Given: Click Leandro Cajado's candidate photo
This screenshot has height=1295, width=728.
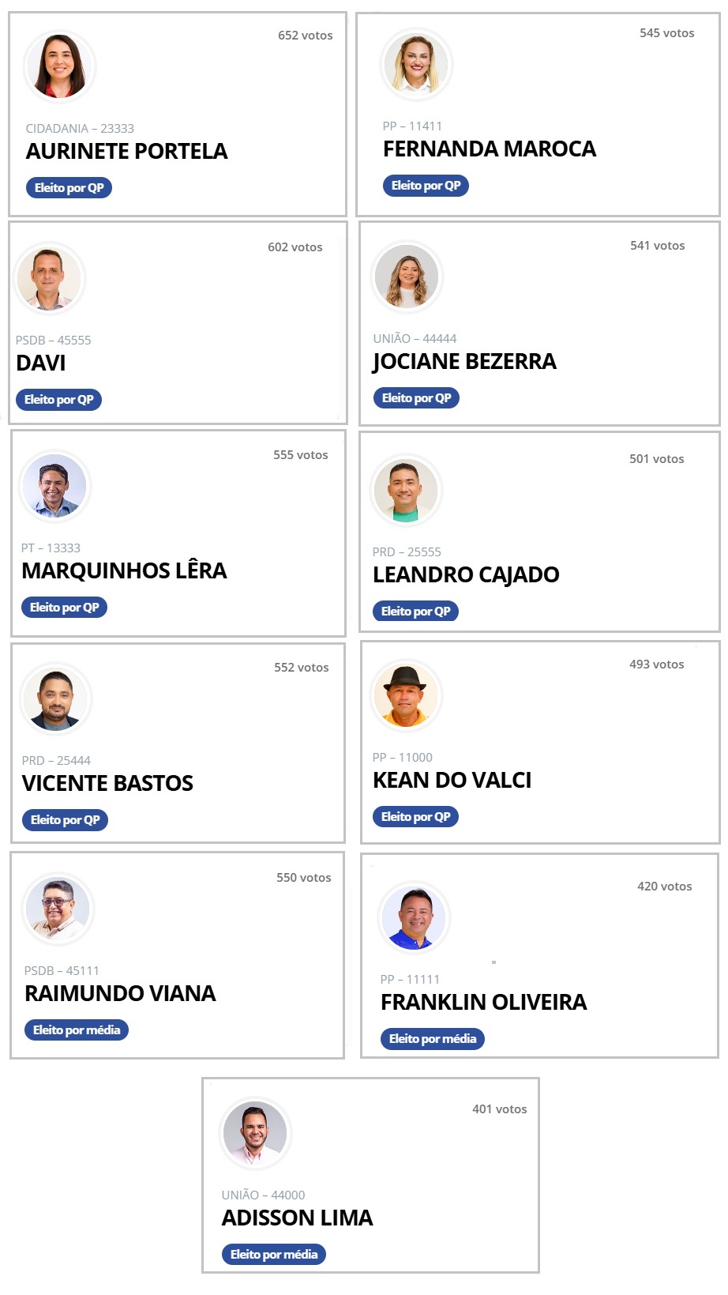Looking at the screenshot, I should (406, 491).
